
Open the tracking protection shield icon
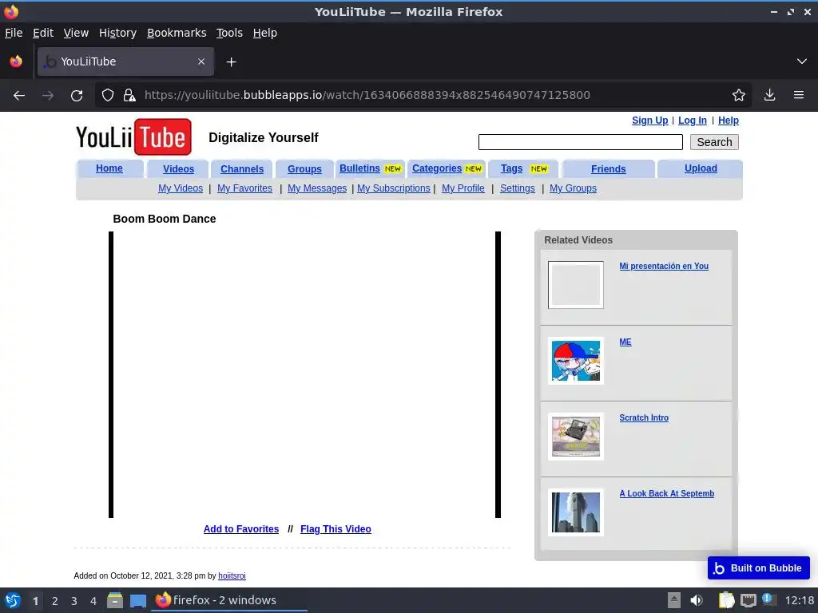(x=108, y=96)
